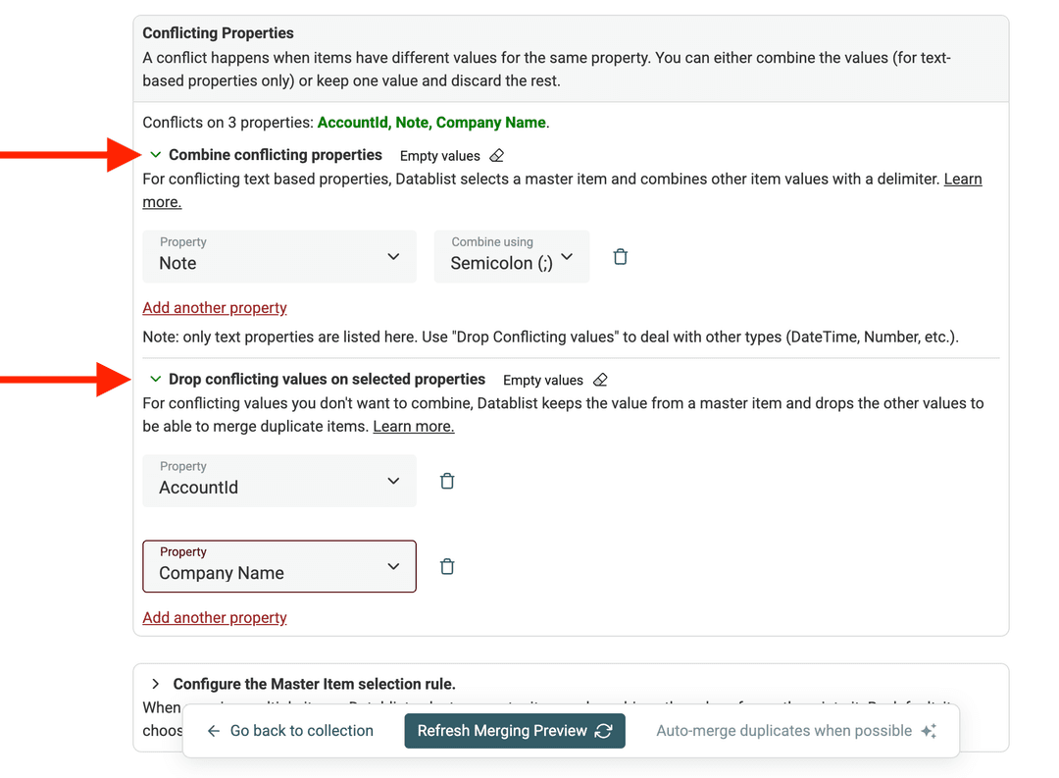Delete the Company Name row via trash icon
1059x778 pixels.
(x=447, y=566)
